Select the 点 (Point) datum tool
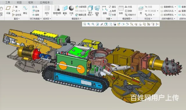The width and height of the screenshot is (186, 110). [15, 11]
